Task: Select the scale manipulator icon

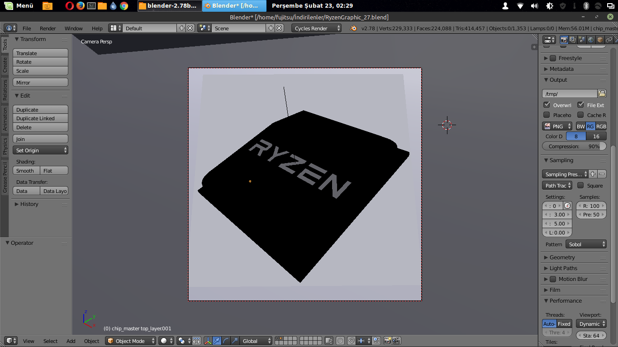Action: point(234,341)
